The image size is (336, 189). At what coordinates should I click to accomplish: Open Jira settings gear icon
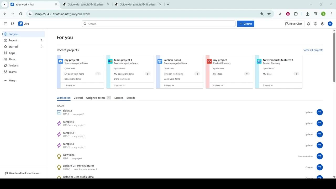coord(323,24)
